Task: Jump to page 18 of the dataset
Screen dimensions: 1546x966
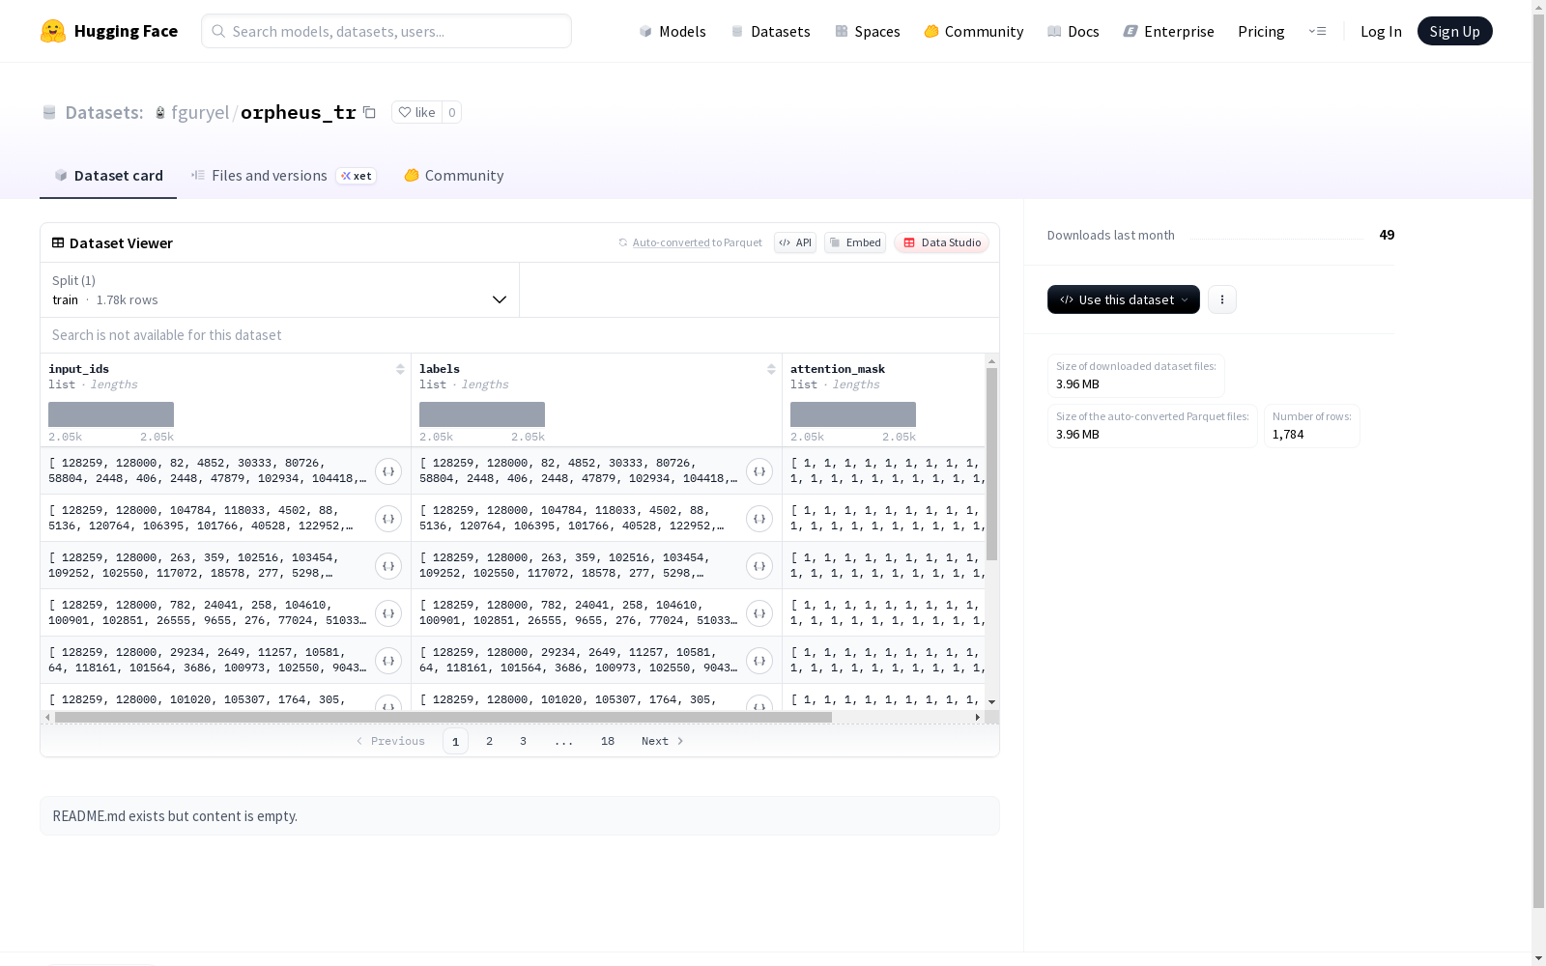Action: pyautogui.click(x=607, y=741)
